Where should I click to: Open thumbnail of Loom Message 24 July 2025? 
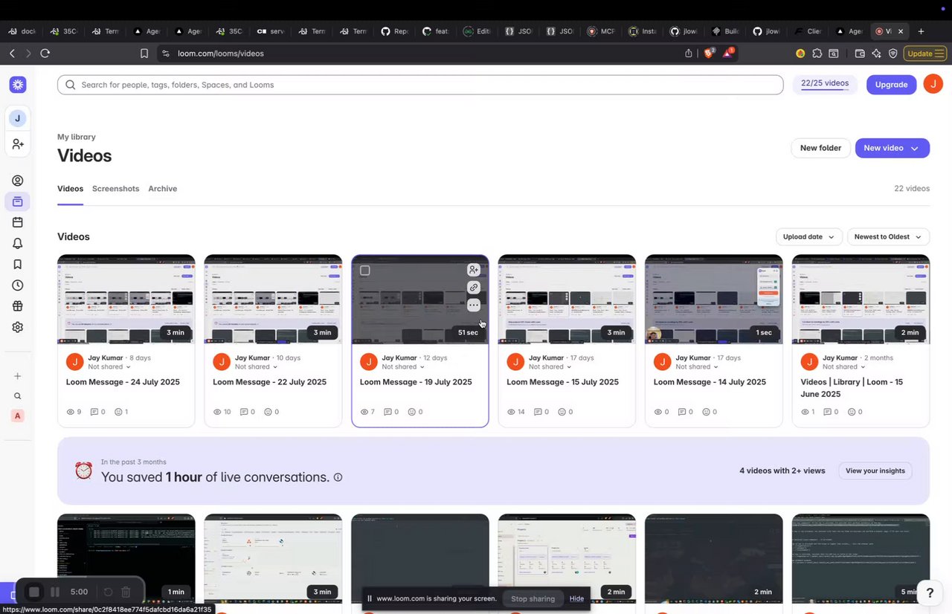tap(126, 300)
